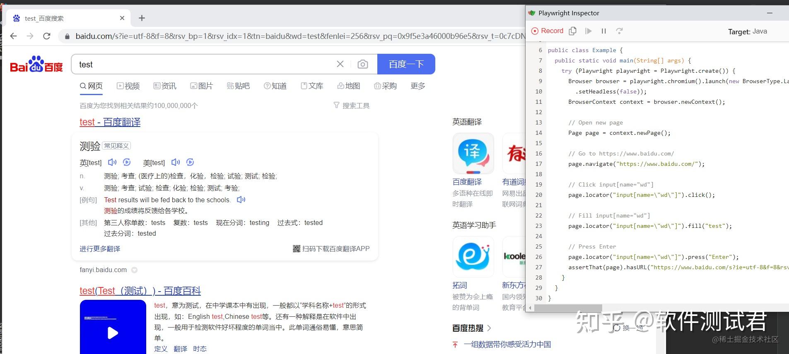Expand dropdown arrow beside fanyi.baidu.com
Image resolution: width=789 pixels, height=354 pixels.
pyautogui.click(x=134, y=270)
